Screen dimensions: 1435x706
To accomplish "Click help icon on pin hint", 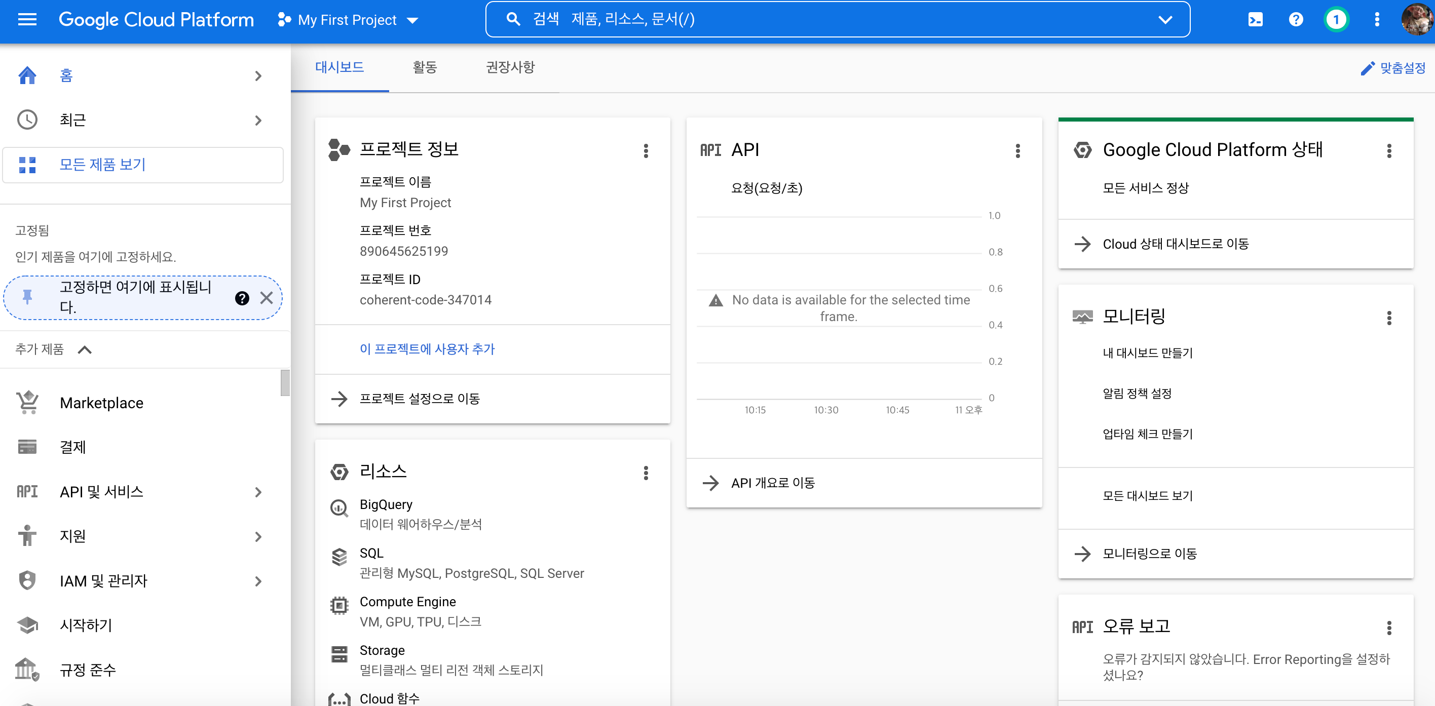I will (x=242, y=298).
